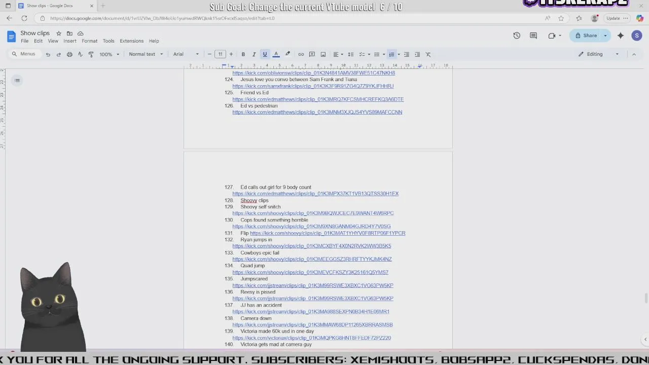Open version history clock icon
Viewport: 649px width, 365px height.
pos(517,35)
